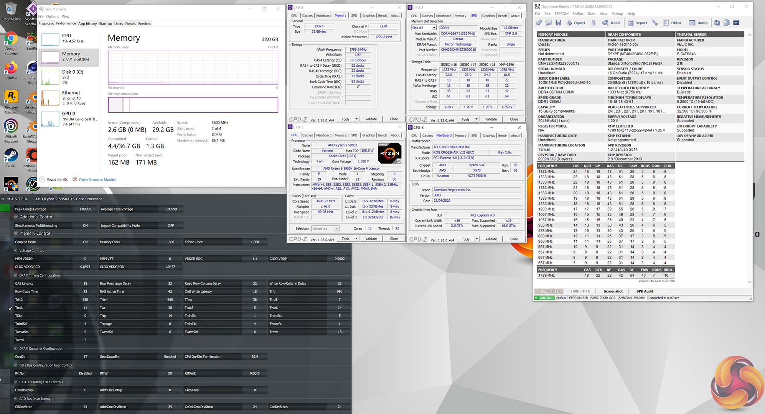The width and height of the screenshot is (765, 414).
Task: Click the gears settings icon in Thaiphoon Burner
Action: point(539,23)
